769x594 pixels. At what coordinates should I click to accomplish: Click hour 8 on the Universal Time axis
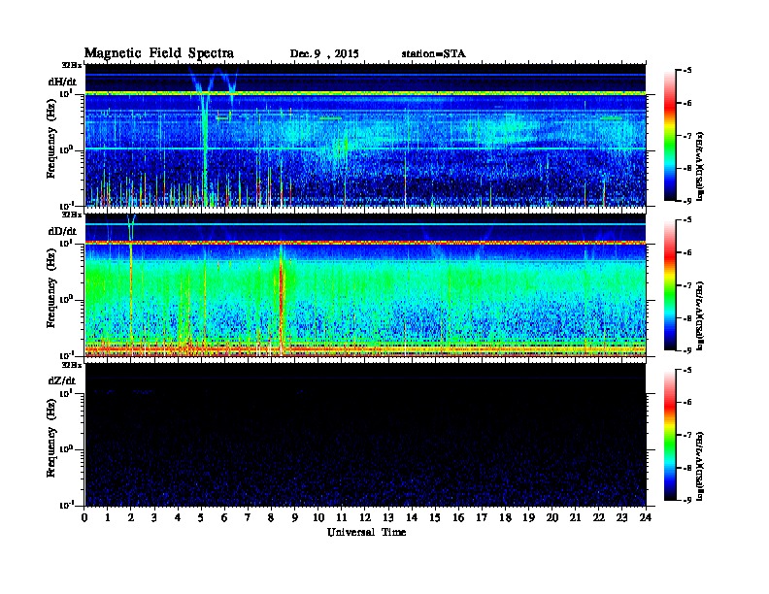tap(271, 517)
